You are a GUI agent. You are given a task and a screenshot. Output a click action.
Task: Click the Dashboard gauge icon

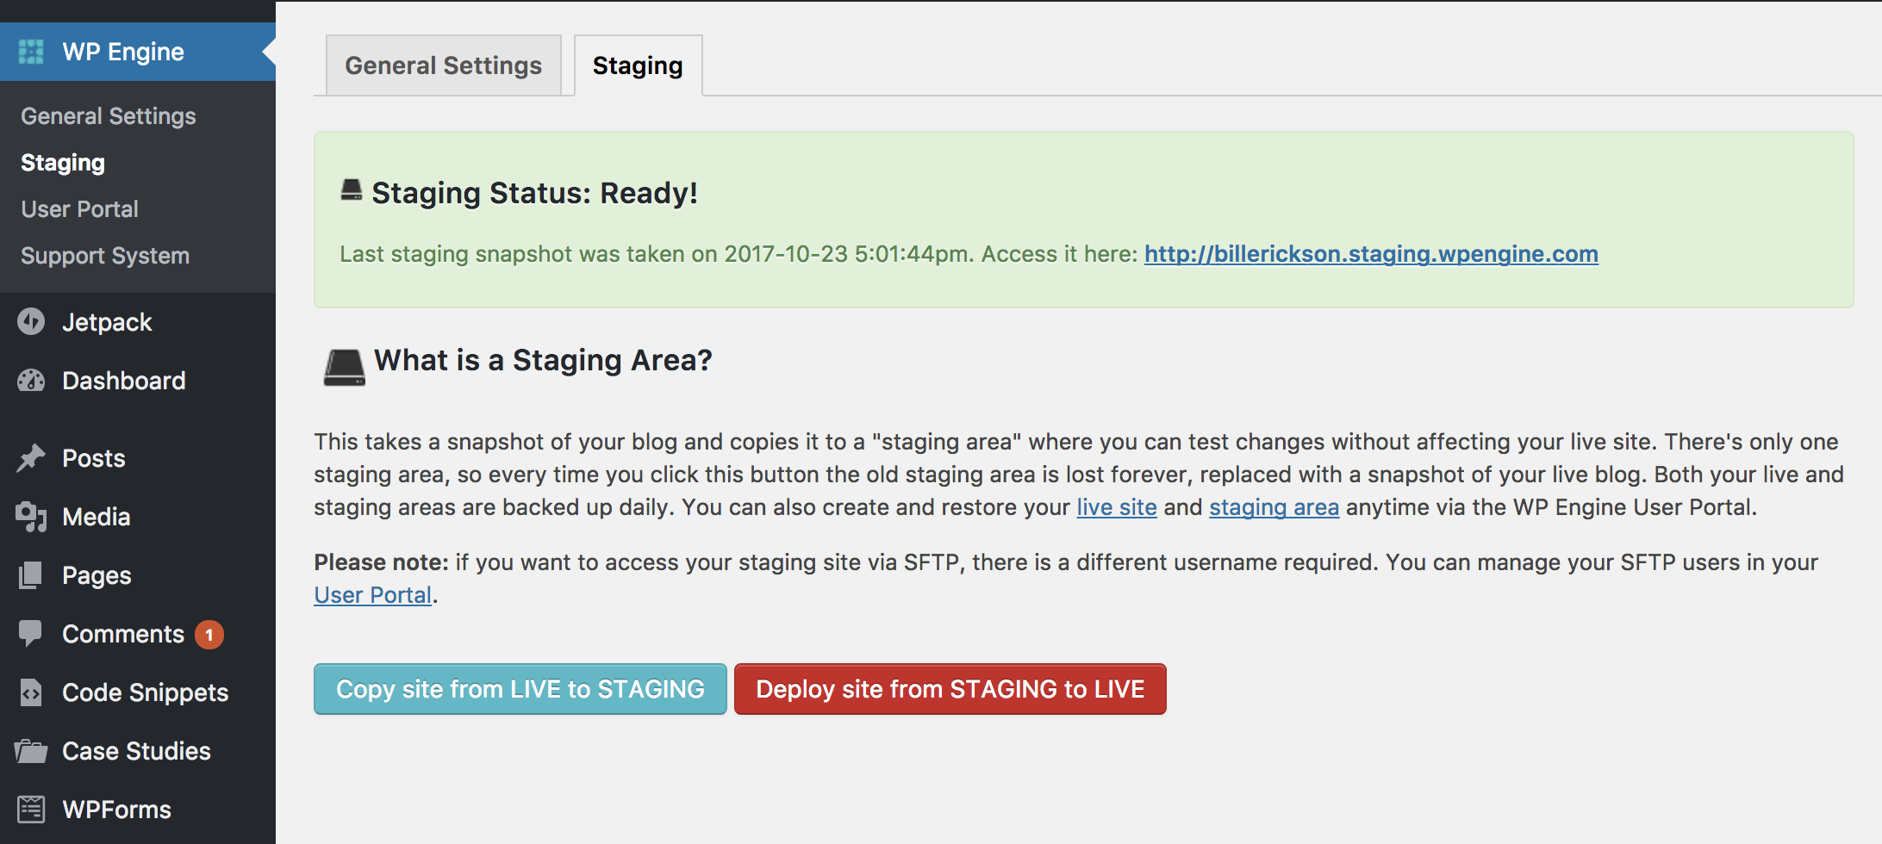[x=31, y=381]
